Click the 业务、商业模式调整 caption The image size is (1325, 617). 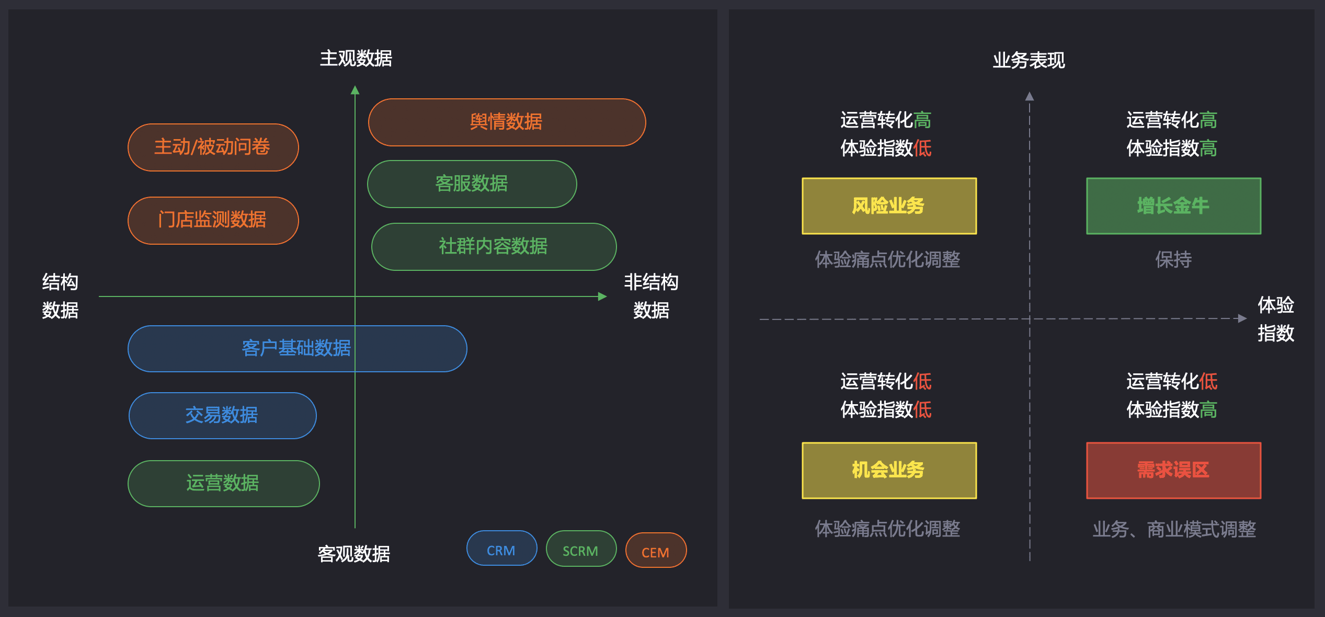pos(1174,530)
